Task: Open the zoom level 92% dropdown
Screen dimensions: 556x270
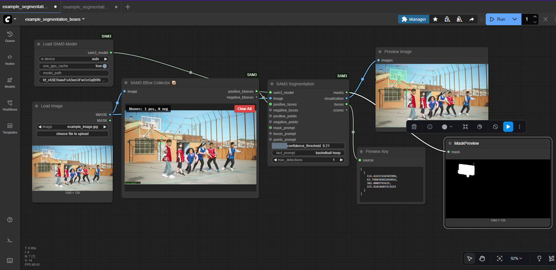Action: pos(516,258)
